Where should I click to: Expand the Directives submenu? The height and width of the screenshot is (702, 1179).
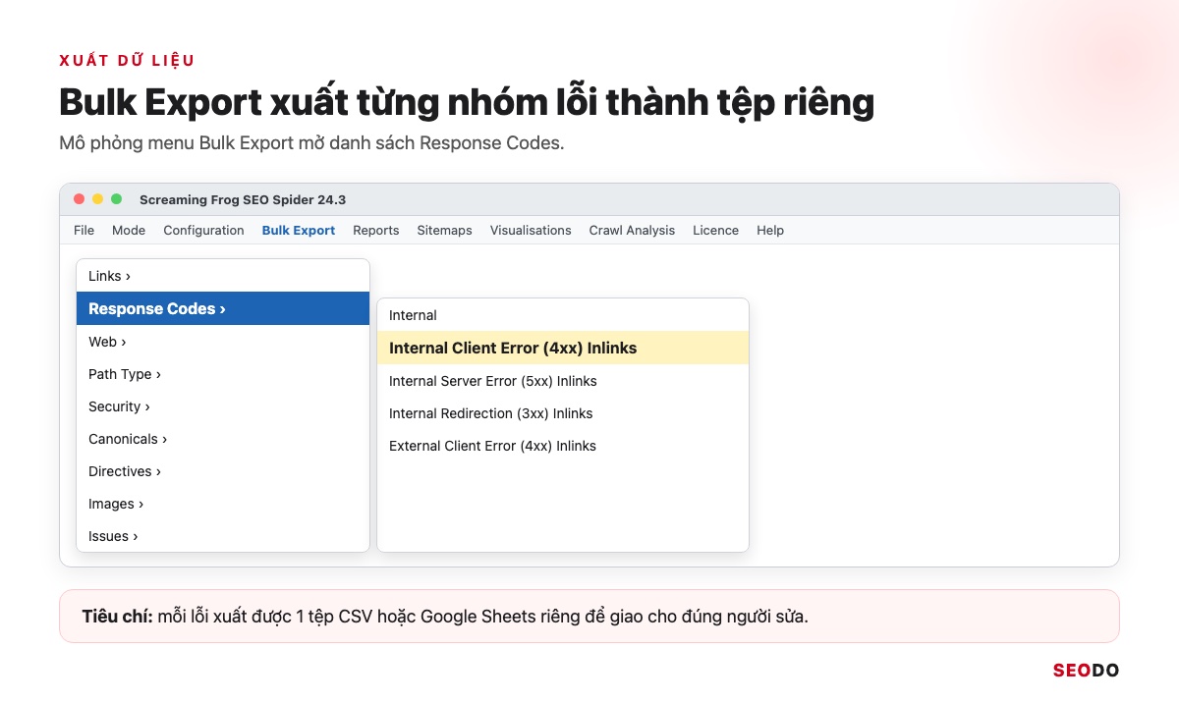click(x=223, y=471)
